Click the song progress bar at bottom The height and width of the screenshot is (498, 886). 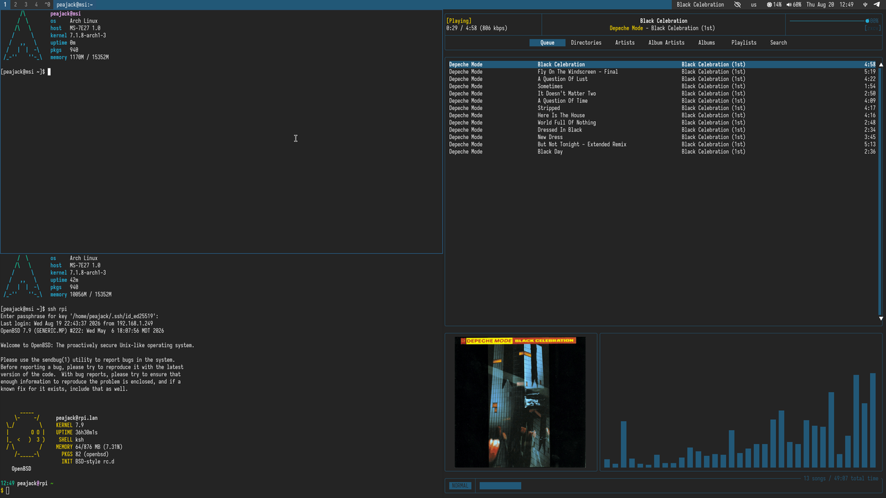coord(500,486)
